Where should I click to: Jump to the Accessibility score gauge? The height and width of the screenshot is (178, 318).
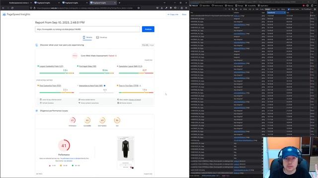tap(87, 121)
